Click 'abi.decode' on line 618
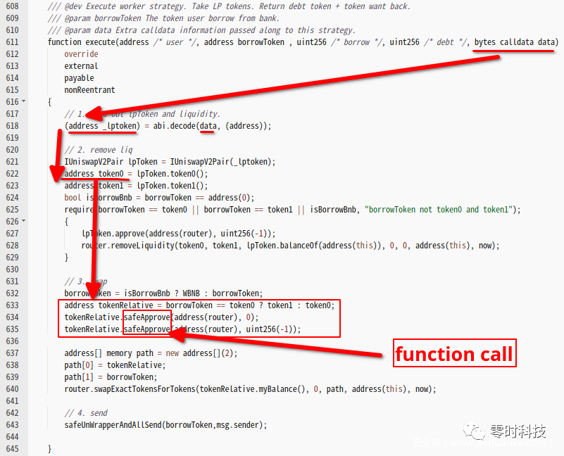This screenshot has width=564, height=456. 175,126
